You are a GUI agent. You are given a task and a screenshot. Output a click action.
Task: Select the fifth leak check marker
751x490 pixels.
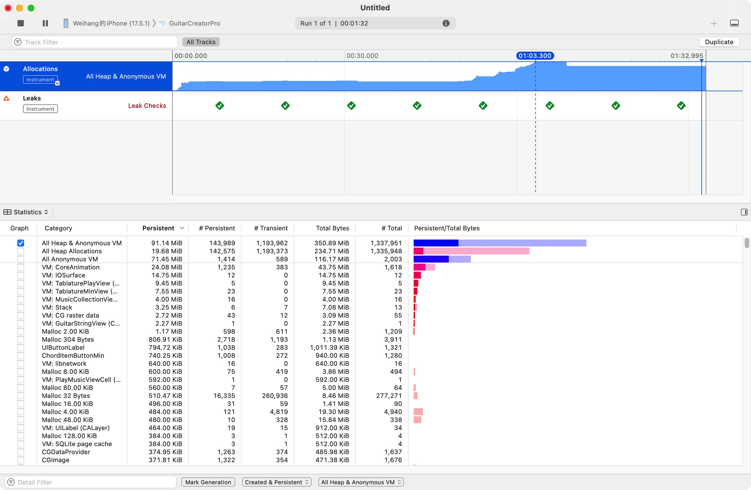point(483,105)
